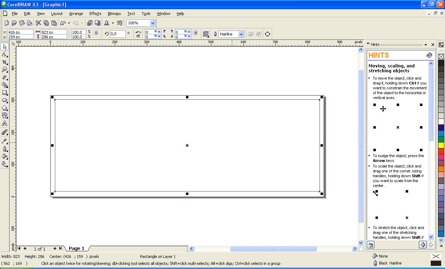This screenshot has height=269, width=445.
Task: Click the Open file toolbar icon
Action: point(14,23)
